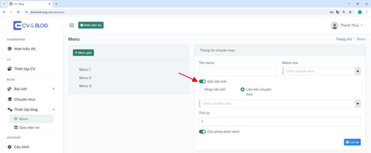Select the Nhập liên kết radio option
The height and width of the screenshot is (153, 371).
click(x=201, y=89)
